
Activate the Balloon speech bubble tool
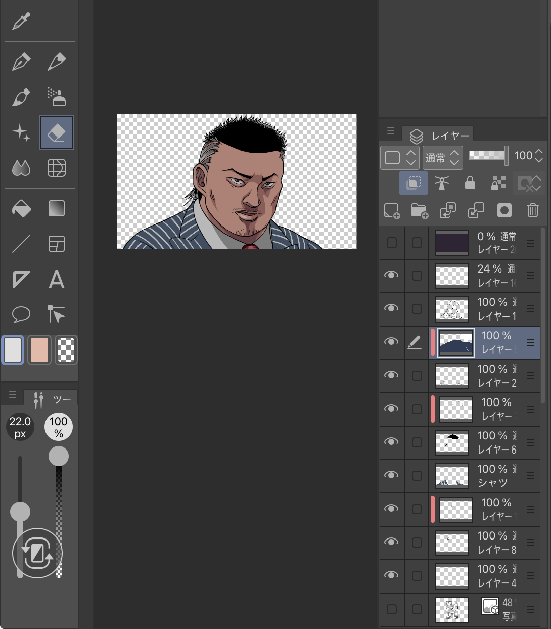(x=21, y=314)
